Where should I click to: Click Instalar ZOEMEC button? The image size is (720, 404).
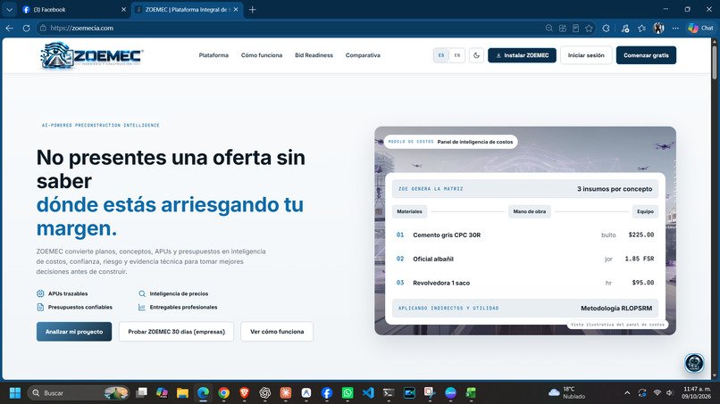coord(522,55)
